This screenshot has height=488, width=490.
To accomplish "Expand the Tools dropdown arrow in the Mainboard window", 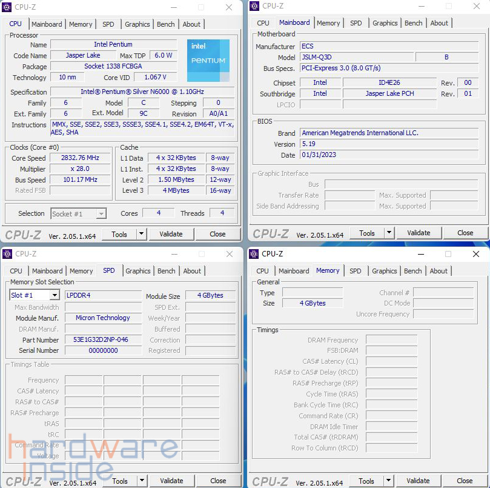I will 389,233.
